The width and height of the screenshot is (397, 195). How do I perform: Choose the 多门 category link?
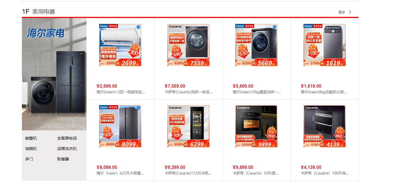click(x=29, y=159)
